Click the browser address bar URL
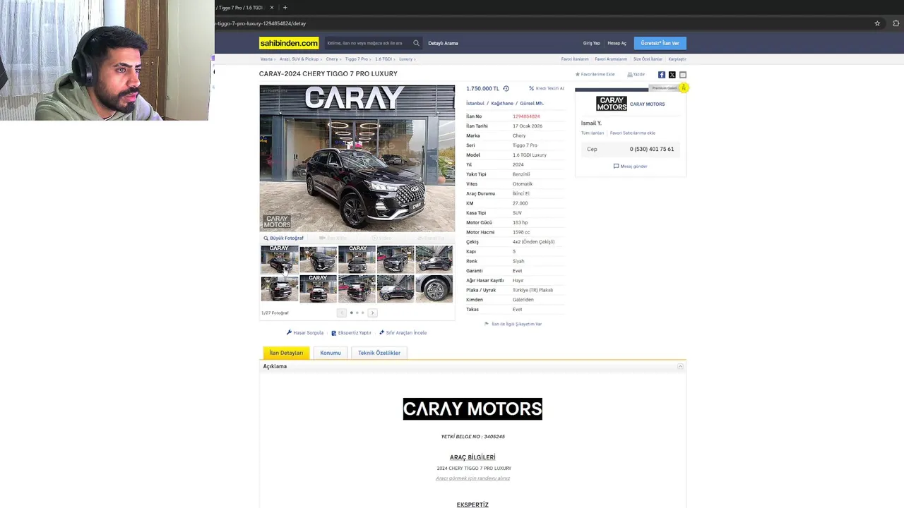 pyautogui.click(x=261, y=23)
